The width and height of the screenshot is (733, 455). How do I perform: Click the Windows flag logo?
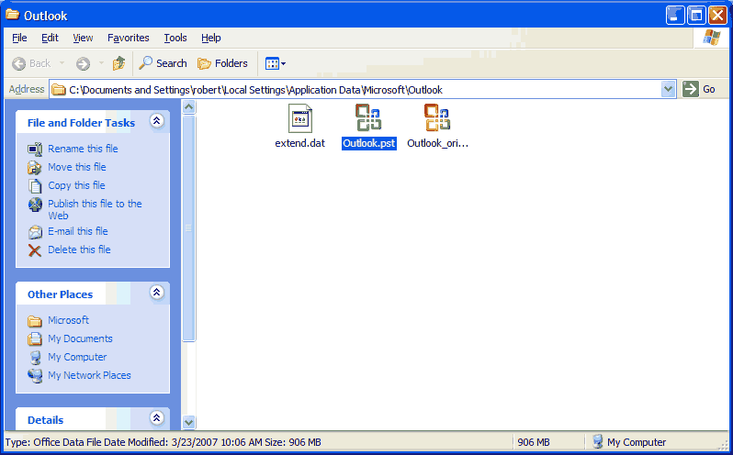click(711, 38)
